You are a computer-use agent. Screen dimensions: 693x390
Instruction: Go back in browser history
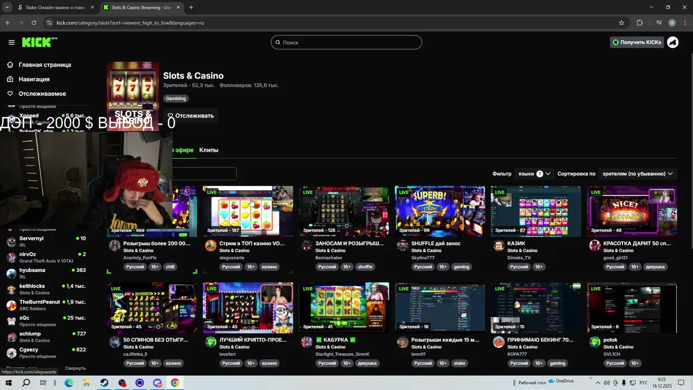tap(8, 23)
